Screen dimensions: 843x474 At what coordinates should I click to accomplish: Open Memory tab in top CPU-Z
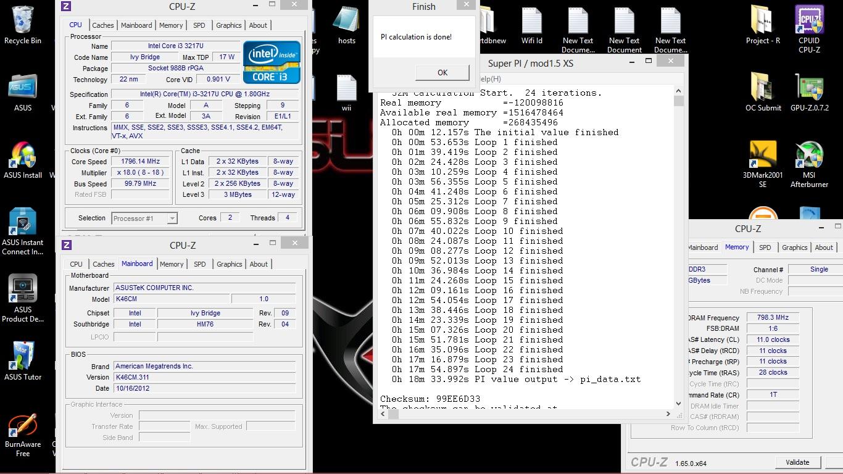(171, 25)
